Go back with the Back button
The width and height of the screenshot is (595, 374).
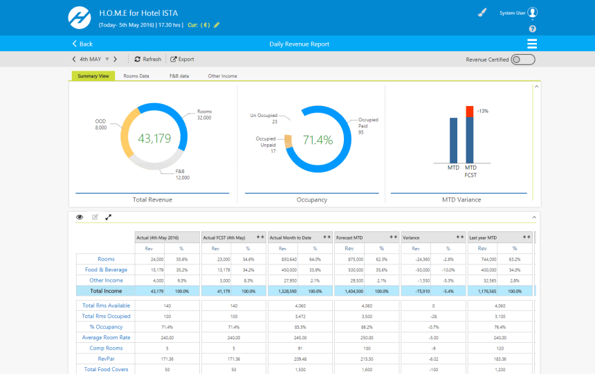click(82, 44)
